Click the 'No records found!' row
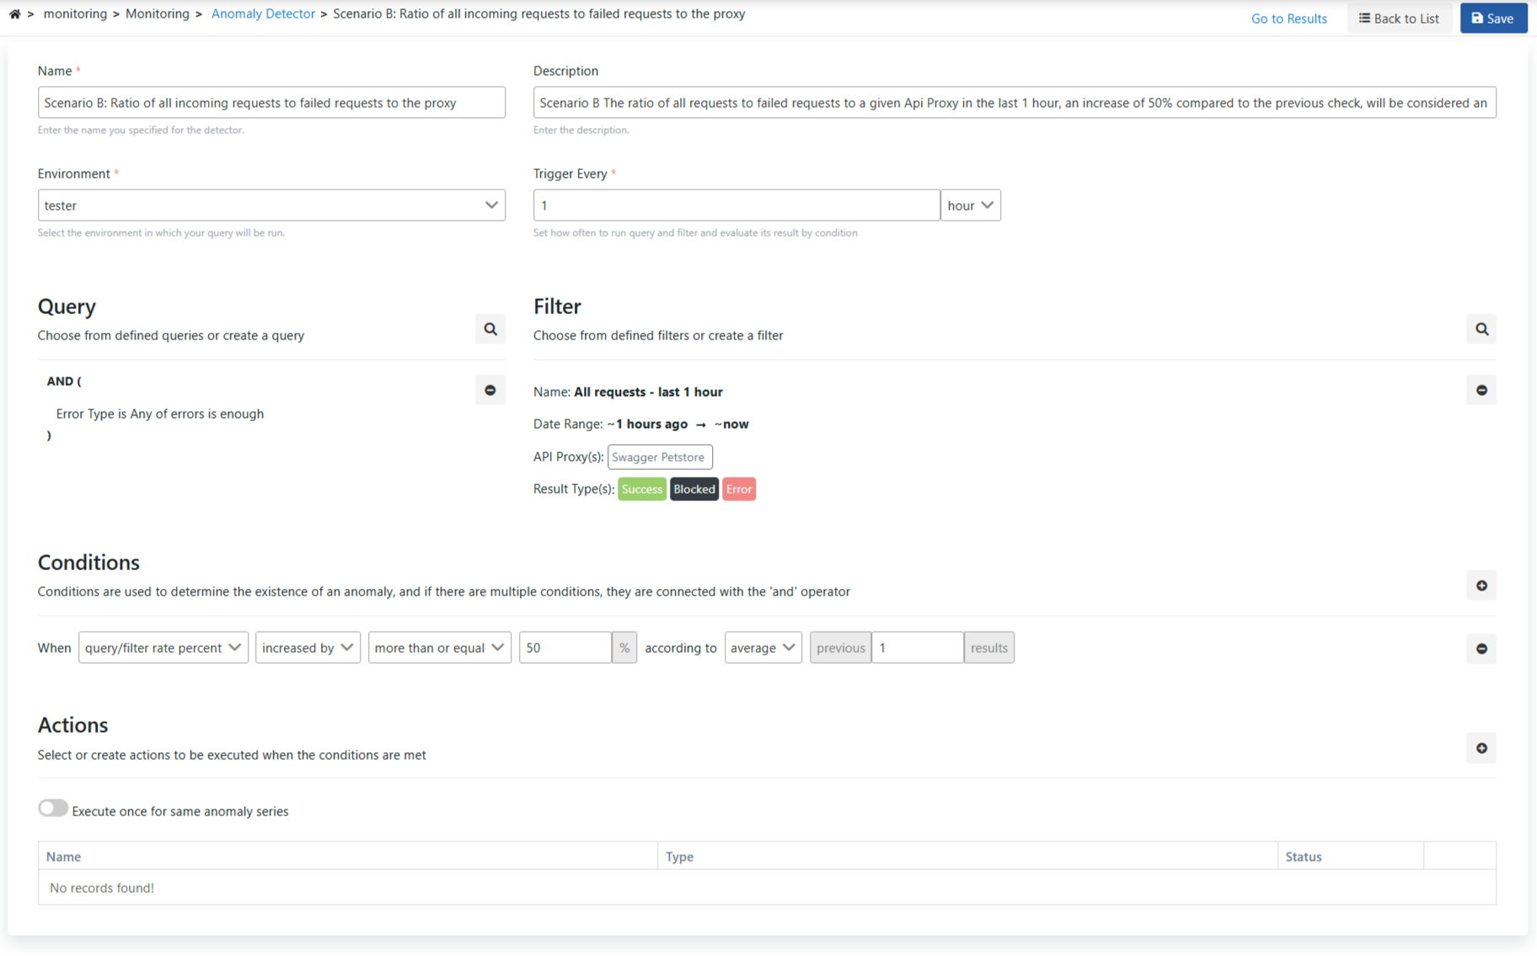This screenshot has height=956, width=1537. pos(767,888)
